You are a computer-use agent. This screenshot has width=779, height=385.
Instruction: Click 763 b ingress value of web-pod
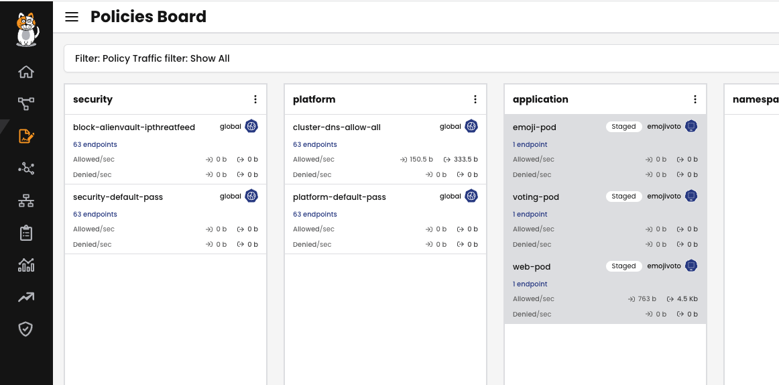click(647, 299)
